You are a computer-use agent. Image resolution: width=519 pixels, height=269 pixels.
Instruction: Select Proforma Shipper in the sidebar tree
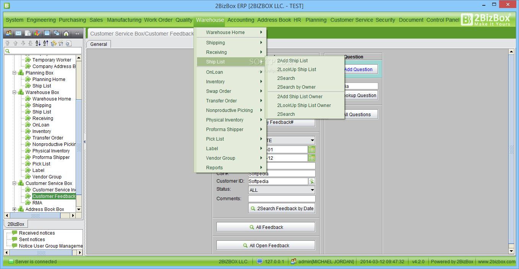(51, 157)
